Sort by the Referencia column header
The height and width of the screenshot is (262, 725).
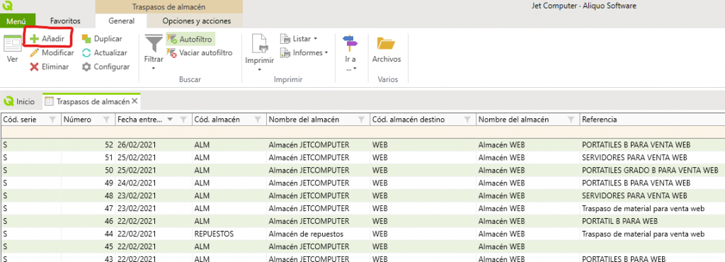[x=599, y=120]
